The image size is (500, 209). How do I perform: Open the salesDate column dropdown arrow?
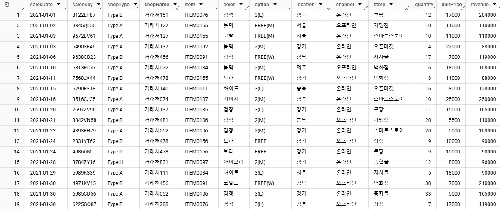[58, 5]
